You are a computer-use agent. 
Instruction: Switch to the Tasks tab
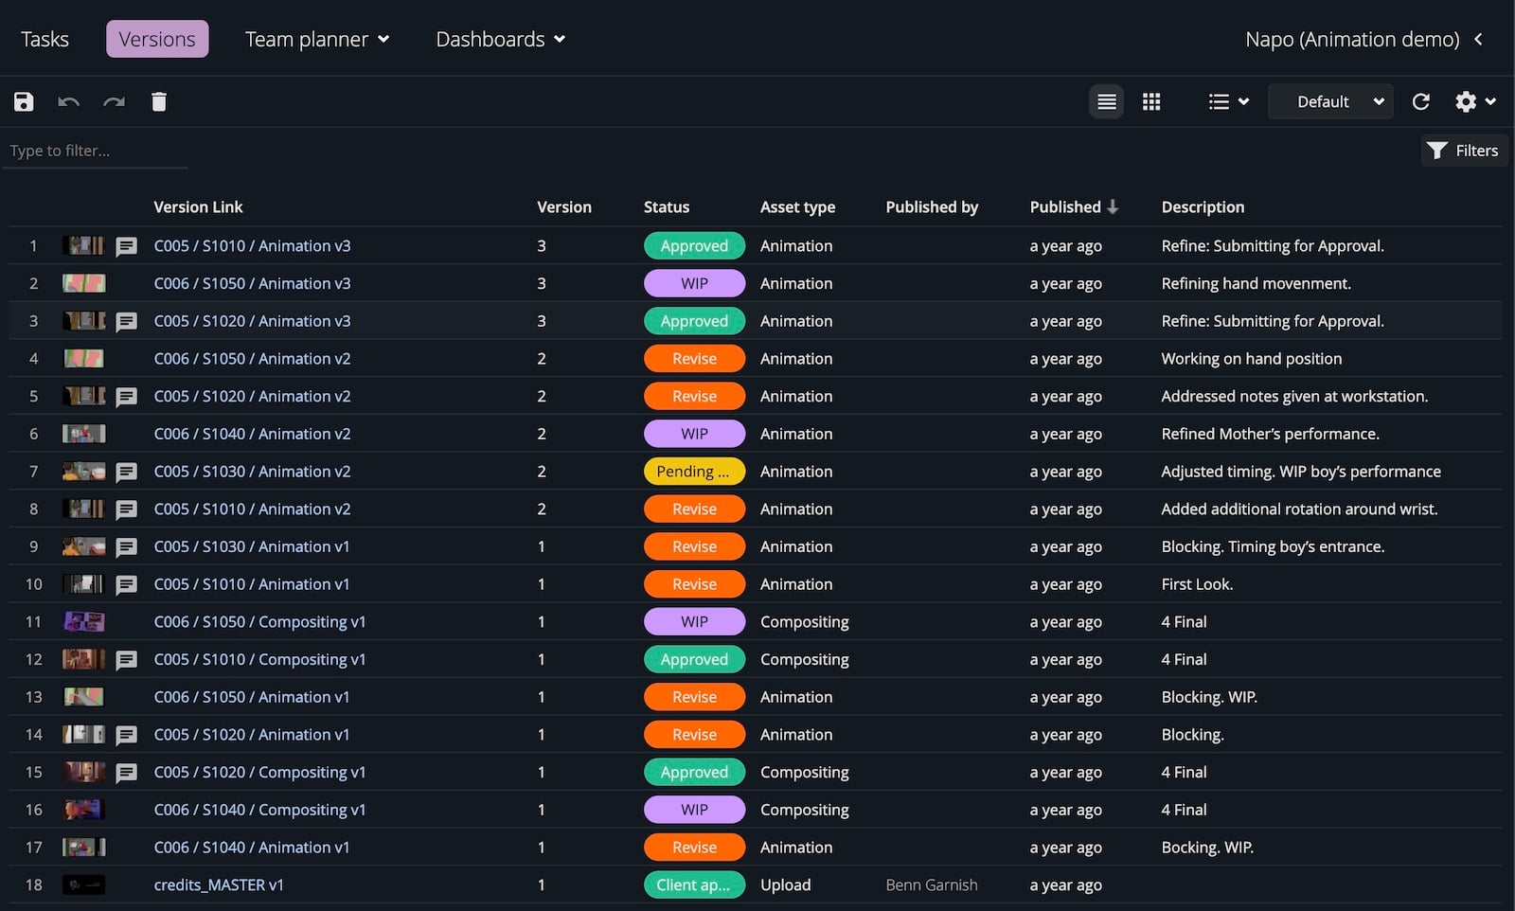44,39
